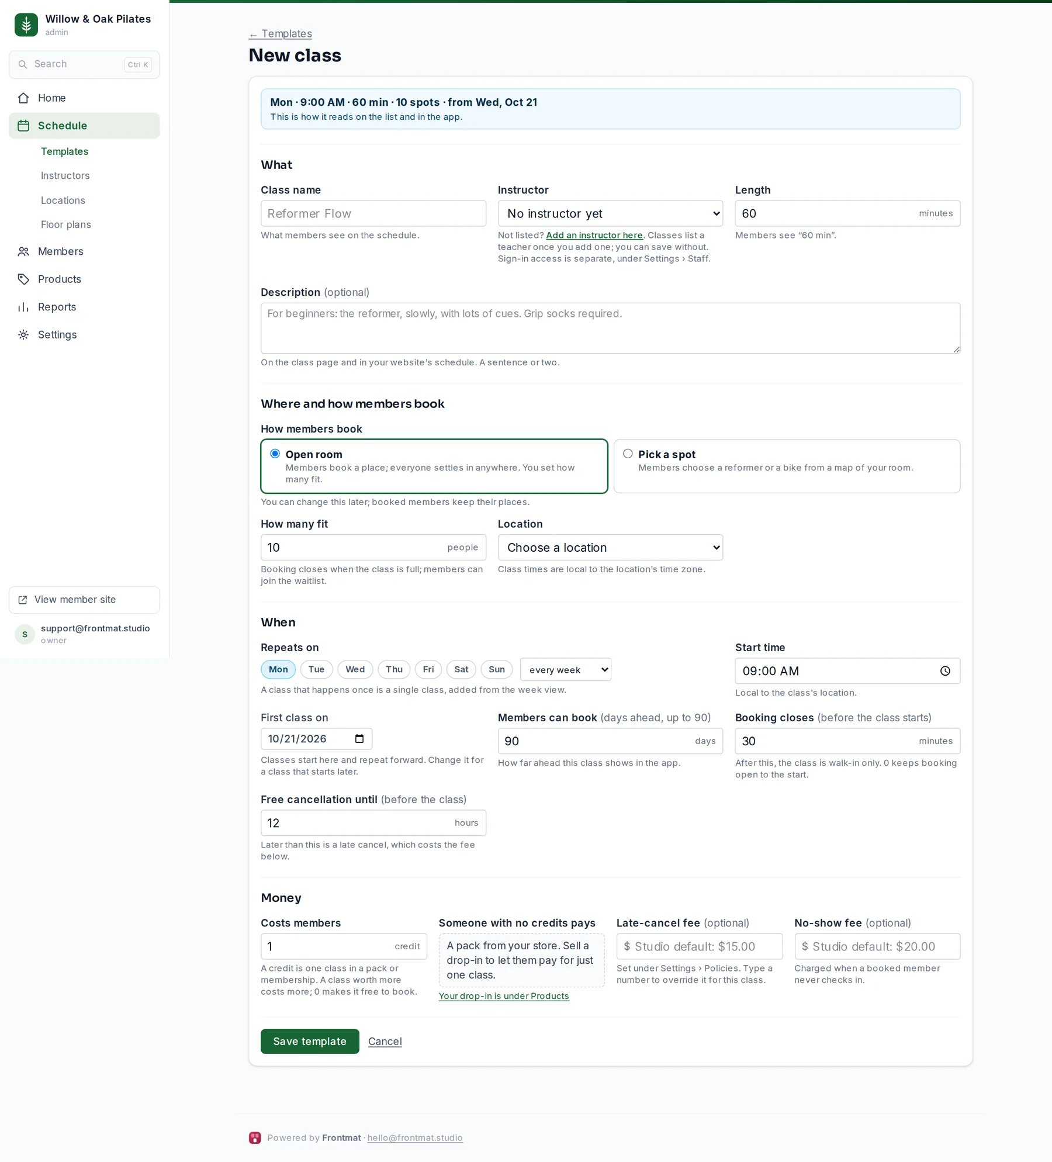This screenshot has height=1162, width=1052.
Task: Open the Choose a location dropdown
Action: tap(610, 548)
